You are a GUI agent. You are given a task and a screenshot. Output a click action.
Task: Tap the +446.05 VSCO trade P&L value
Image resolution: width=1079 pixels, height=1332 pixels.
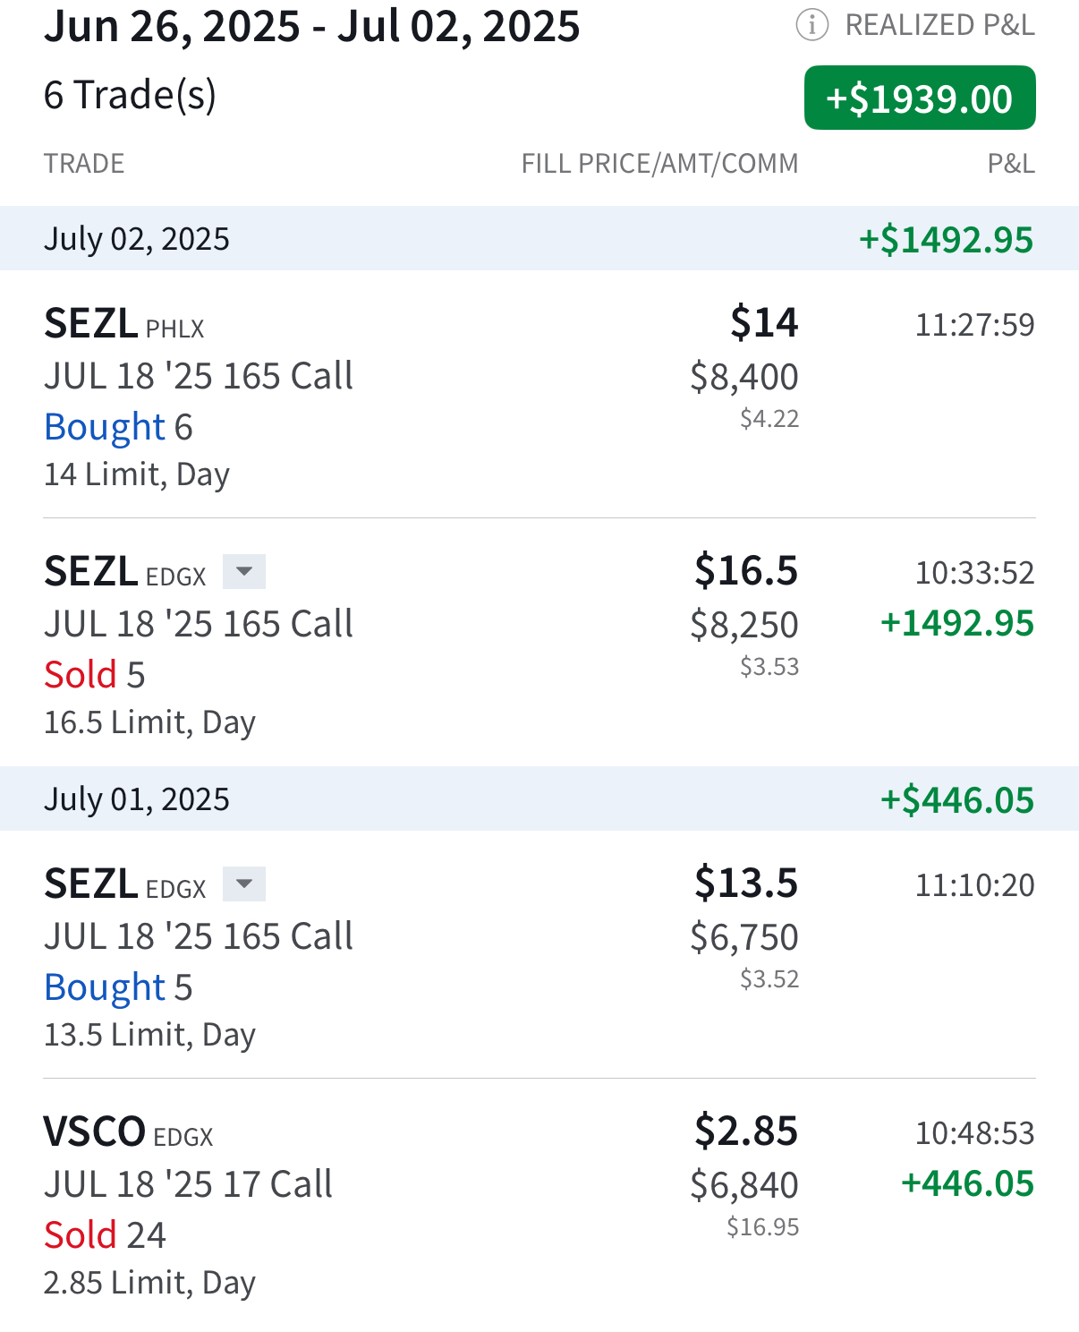tap(967, 1183)
